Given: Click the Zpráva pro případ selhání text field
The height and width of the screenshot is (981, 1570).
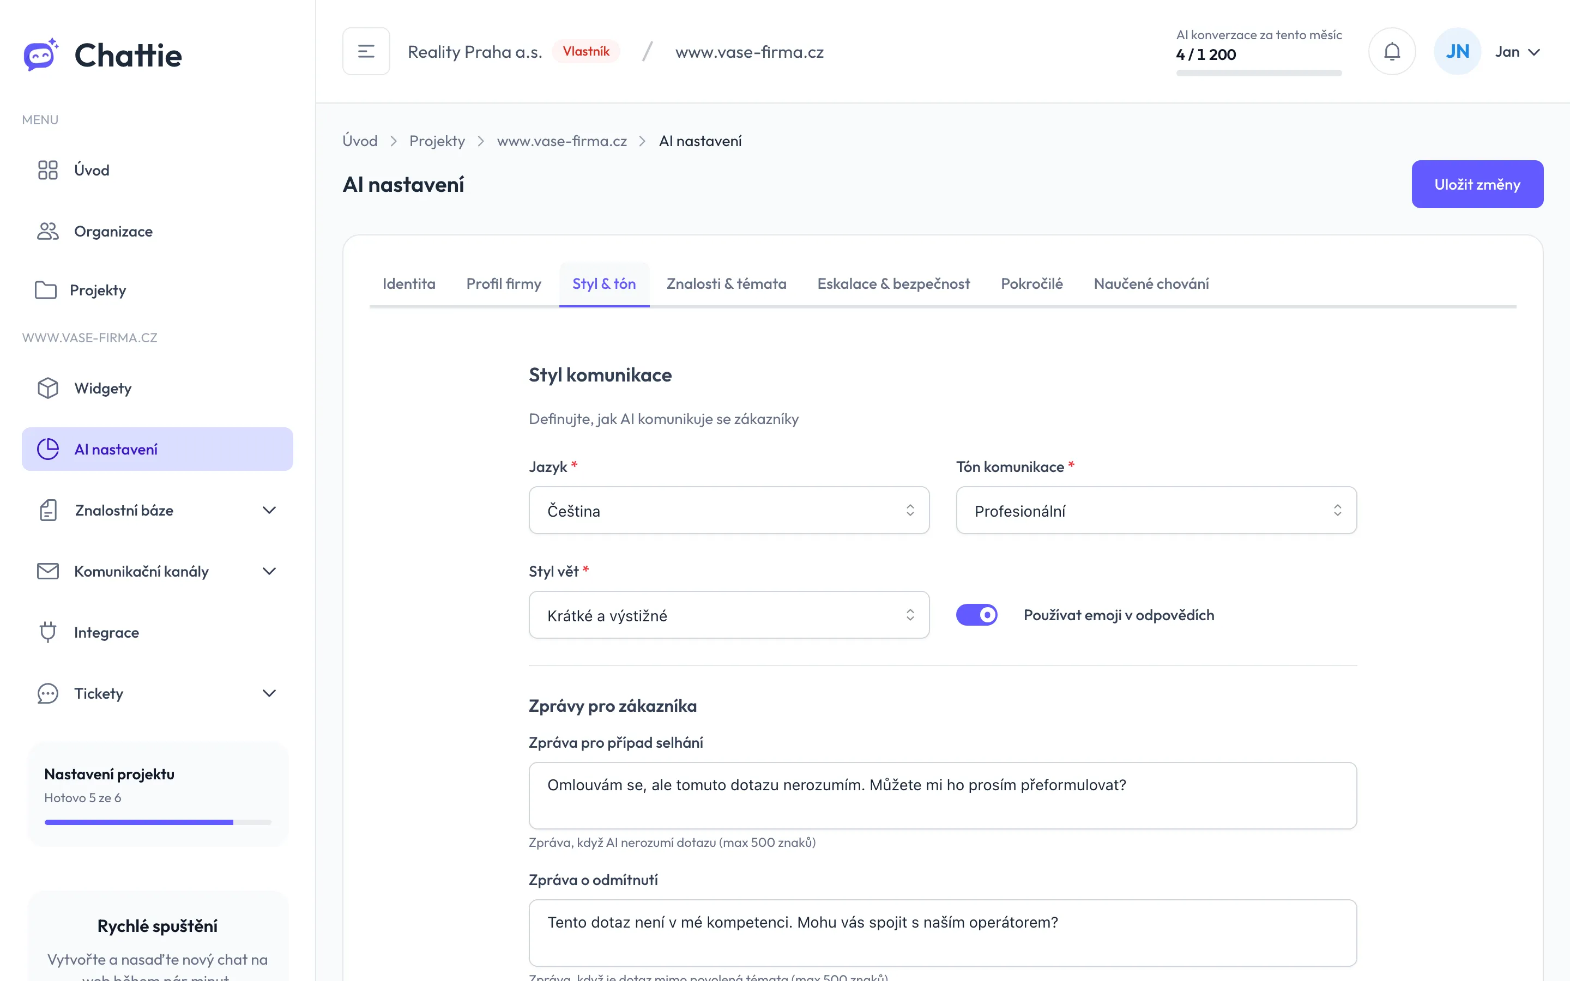Looking at the screenshot, I should coord(943,796).
